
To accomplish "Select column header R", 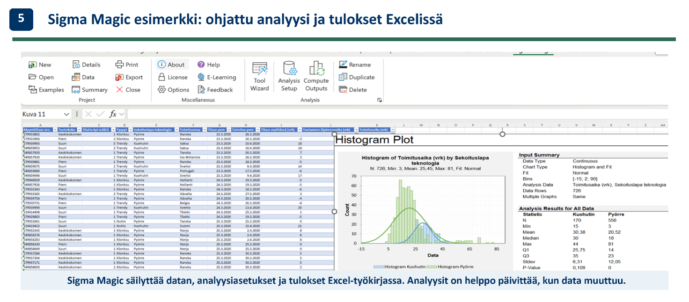I will click(507, 125).
